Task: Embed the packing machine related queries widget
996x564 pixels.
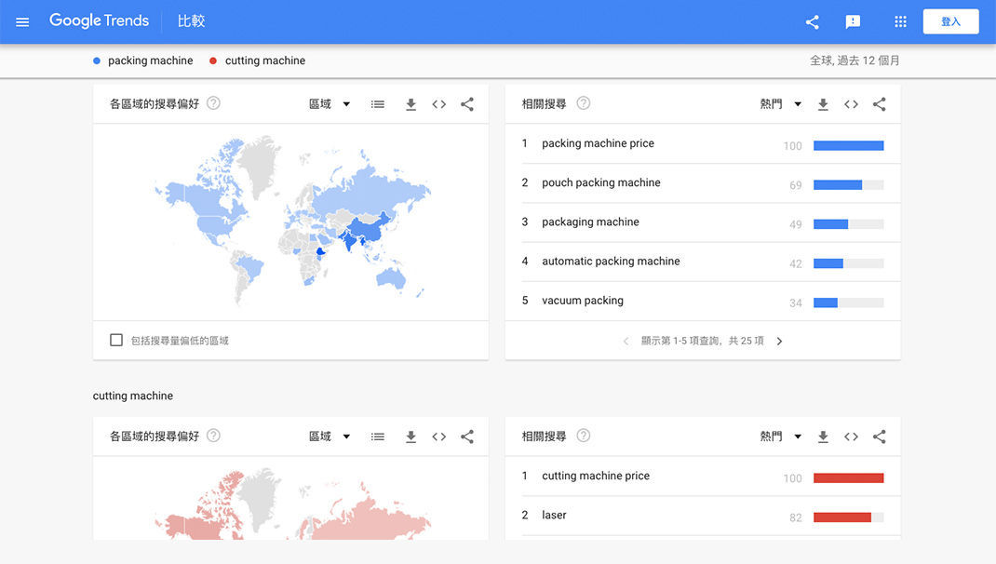Action: [x=851, y=104]
